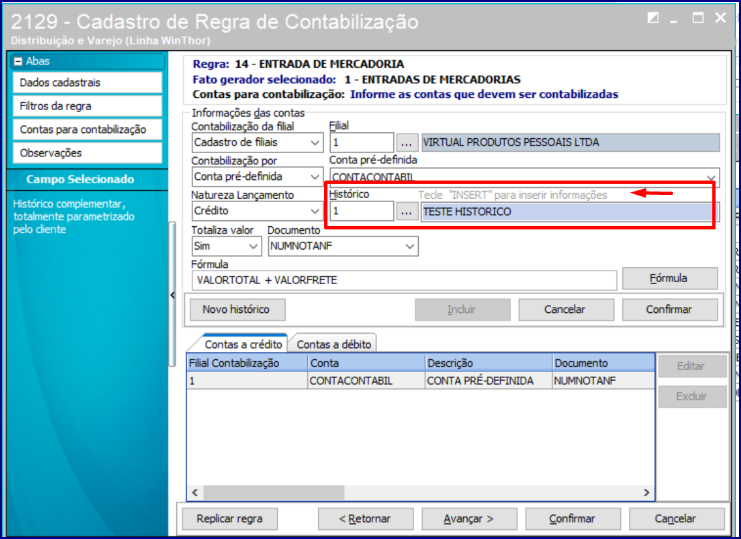The image size is (741, 539).
Task: Click grid scrollbar right arrow
Action: point(646,492)
